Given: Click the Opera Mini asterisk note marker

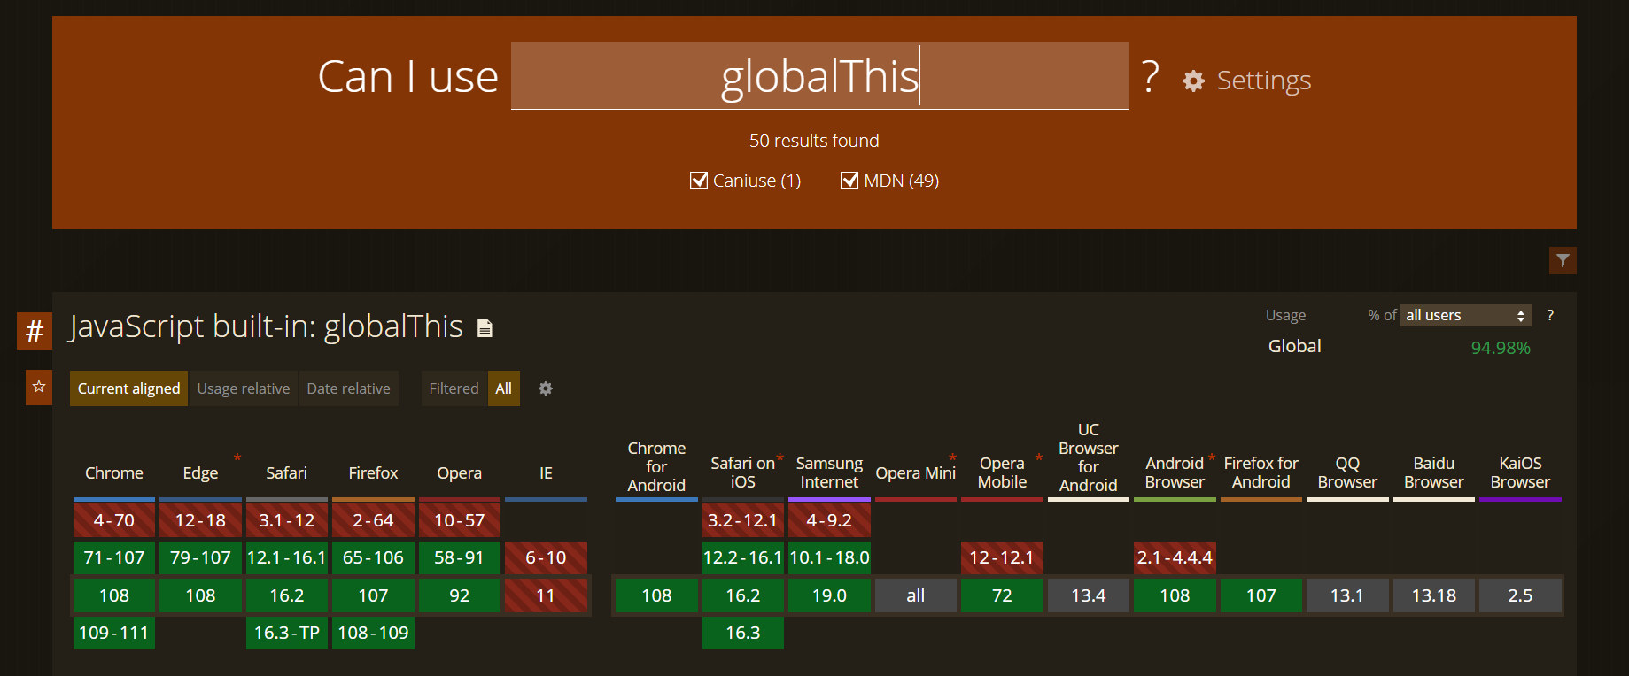Looking at the screenshot, I should (952, 457).
